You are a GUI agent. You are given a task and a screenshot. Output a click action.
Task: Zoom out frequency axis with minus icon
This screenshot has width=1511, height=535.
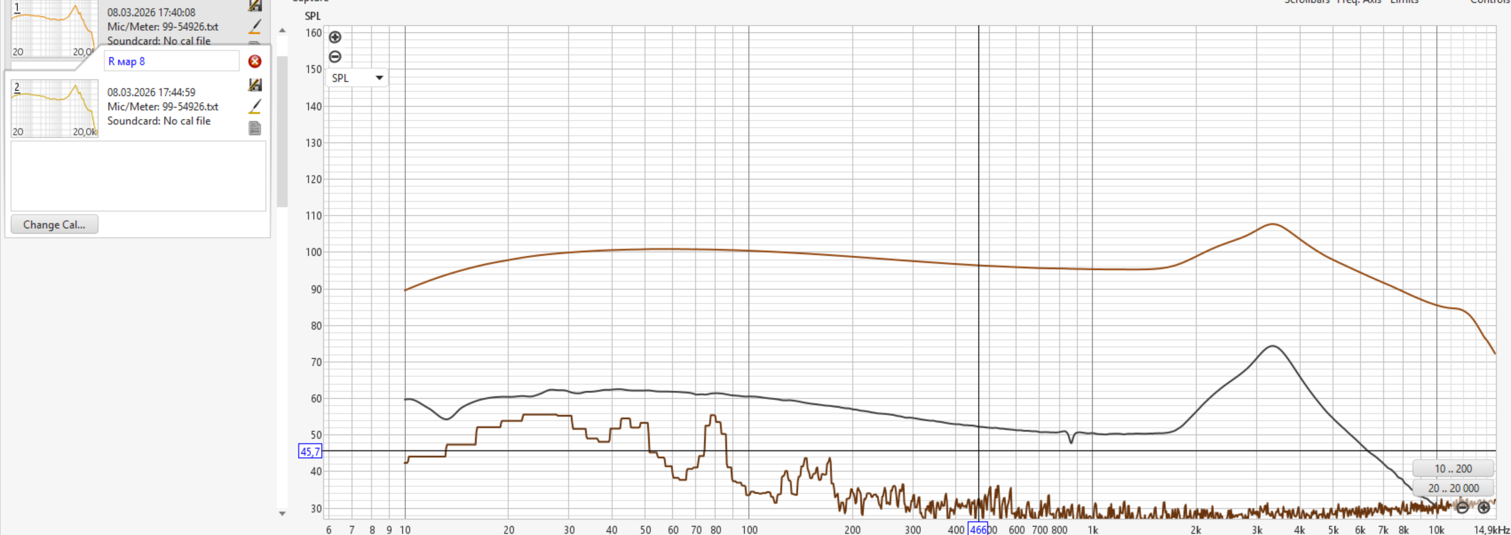point(1462,507)
